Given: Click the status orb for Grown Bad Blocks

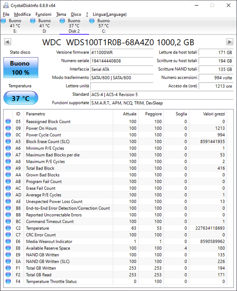Looking at the screenshot, I should coord(8,175).
